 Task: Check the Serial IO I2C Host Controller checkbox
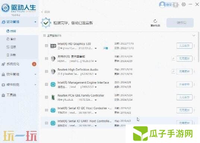pyautogui.click(x=47, y=110)
